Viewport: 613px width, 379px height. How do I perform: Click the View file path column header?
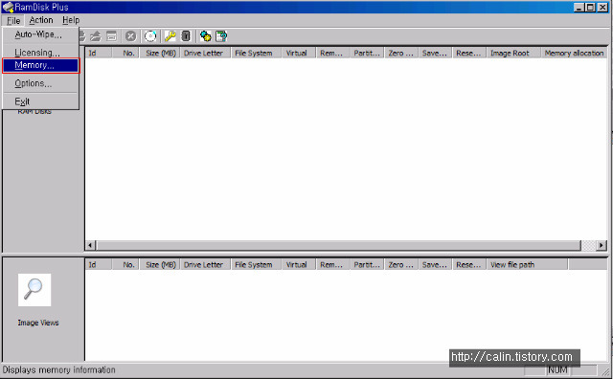click(x=527, y=264)
